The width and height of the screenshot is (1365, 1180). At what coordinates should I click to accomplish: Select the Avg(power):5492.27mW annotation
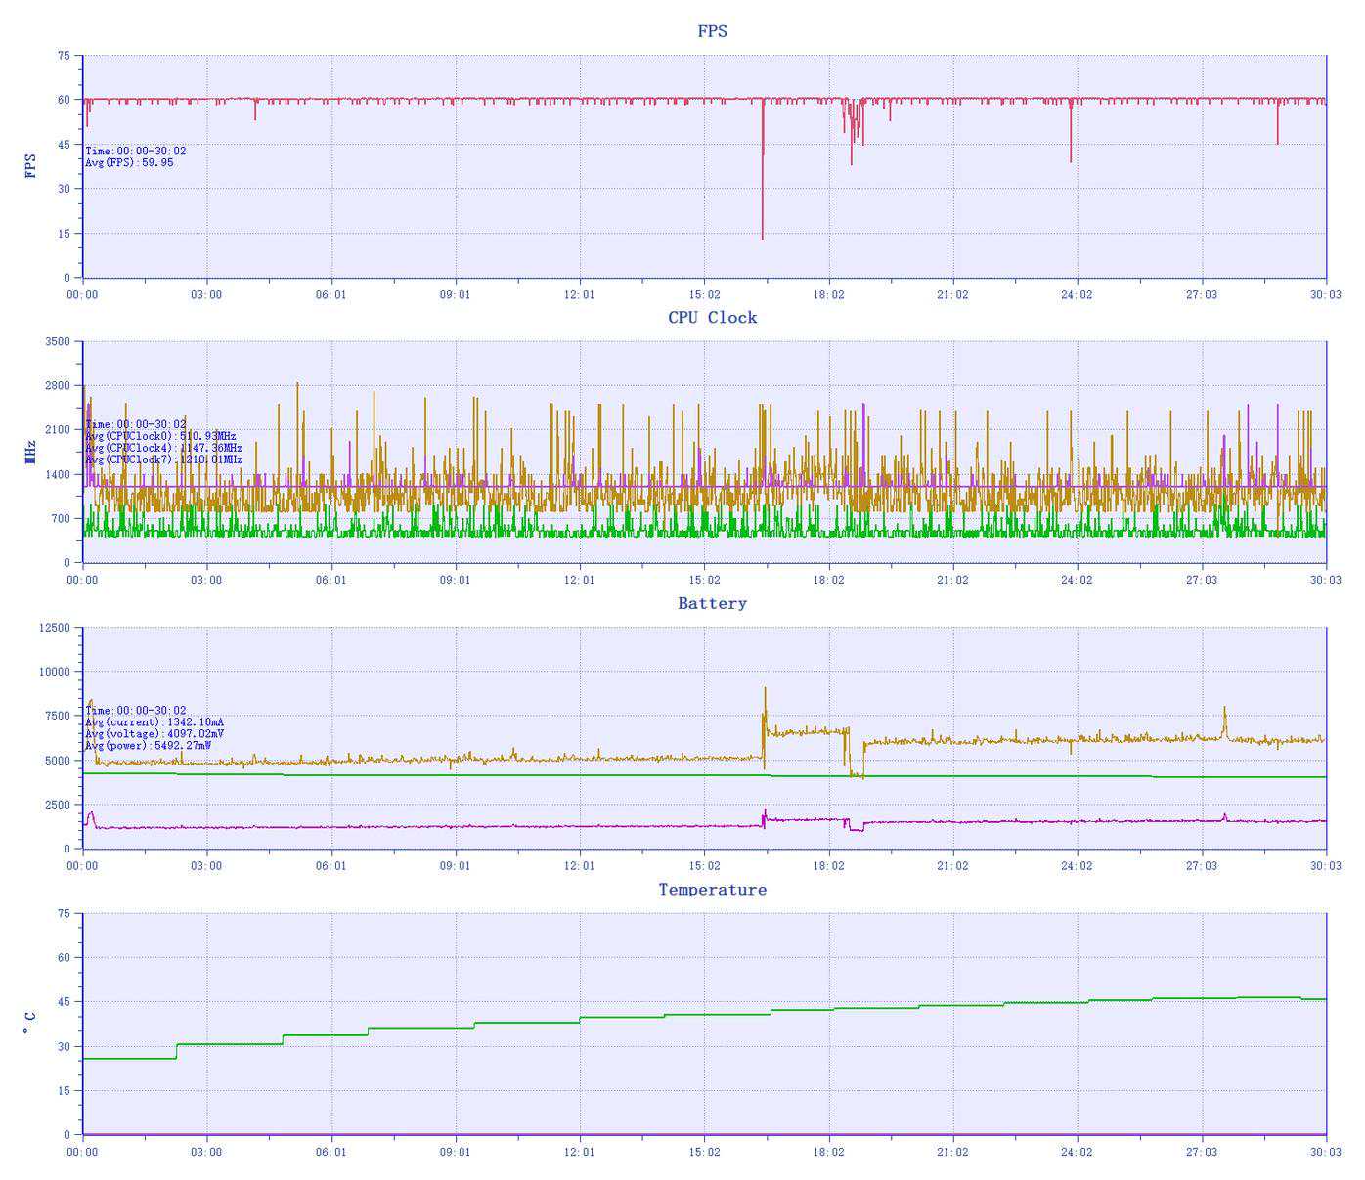pos(148,746)
